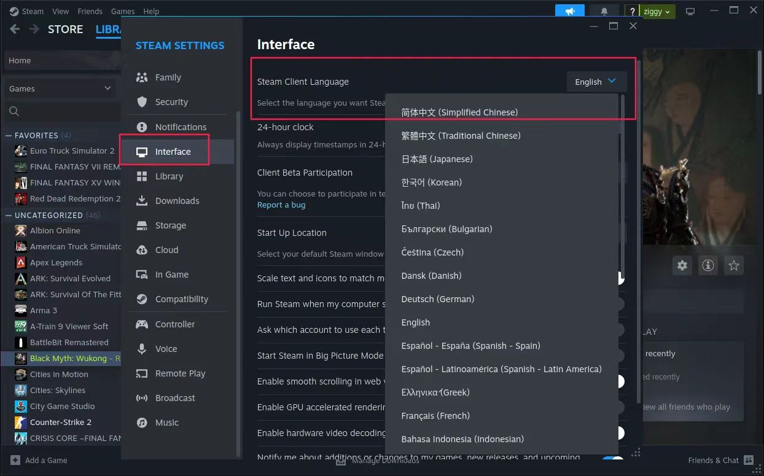
Task: Favorite the game with the star icon
Action: (x=734, y=265)
